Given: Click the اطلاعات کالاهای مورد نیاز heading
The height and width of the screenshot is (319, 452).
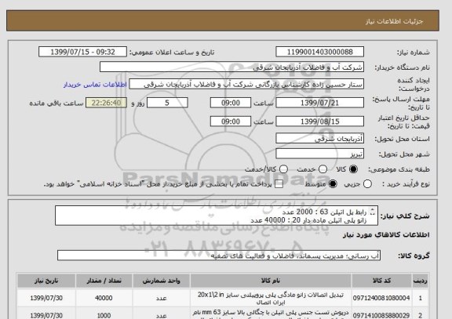Looking at the screenshot, I should [x=386, y=234].
